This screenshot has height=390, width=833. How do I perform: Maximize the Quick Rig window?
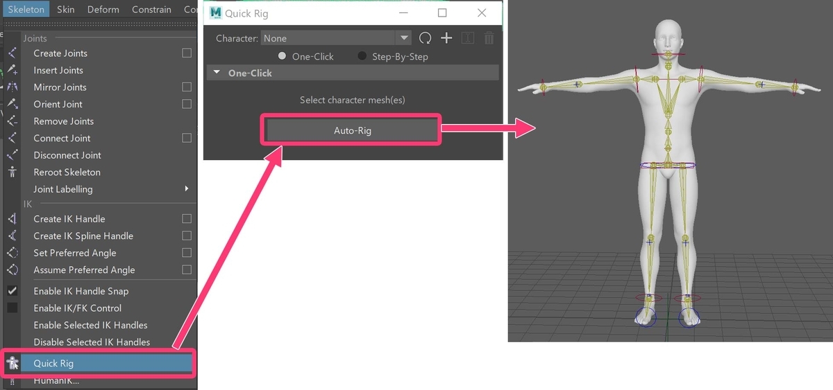point(441,12)
